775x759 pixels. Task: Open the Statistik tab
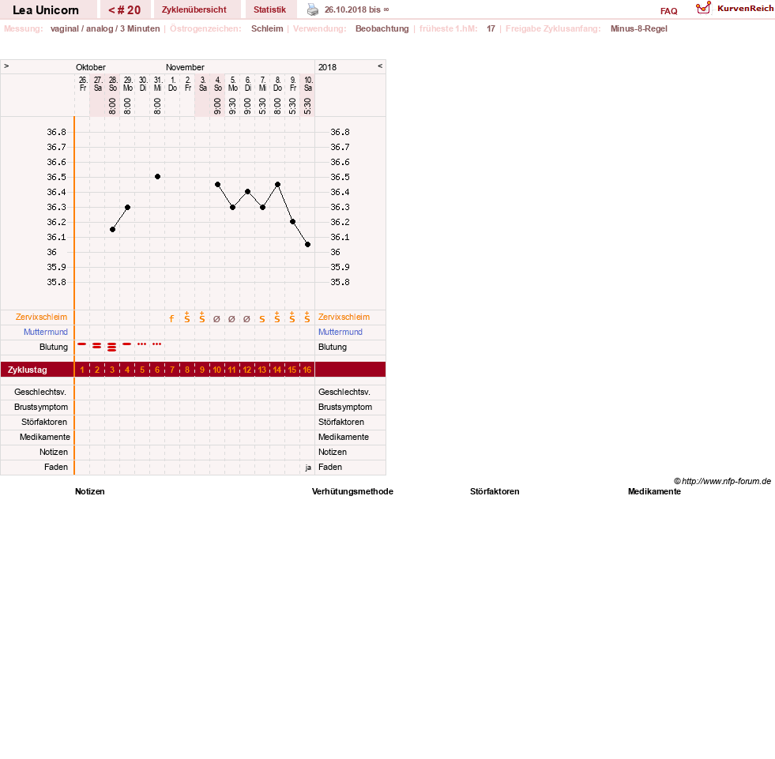click(x=269, y=10)
